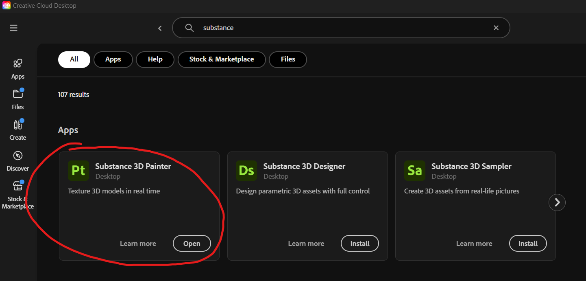Install Substance 3D Sampler
This screenshot has height=281, width=586.
pyautogui.click(x=528, y=244)
